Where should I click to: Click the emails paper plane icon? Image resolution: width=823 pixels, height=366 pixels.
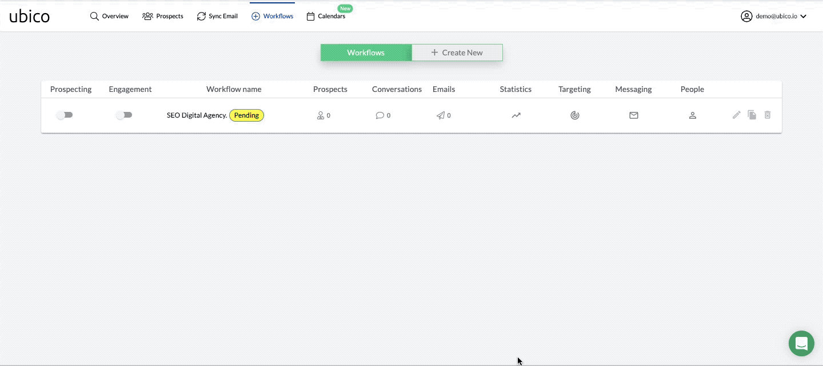[x=441, y=115]
